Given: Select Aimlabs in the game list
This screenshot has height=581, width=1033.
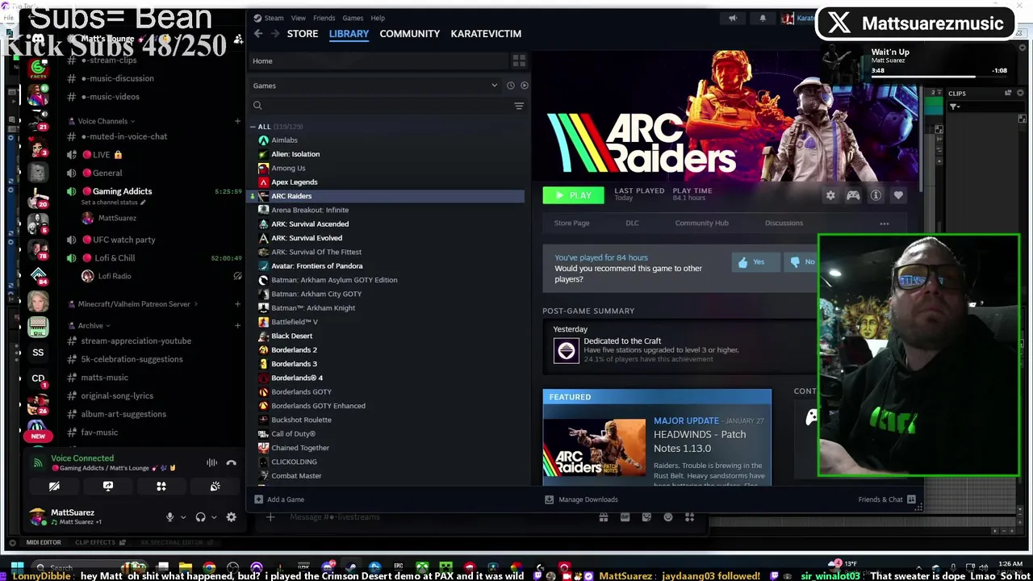Looking at the screenshot, I should point(284,140).
